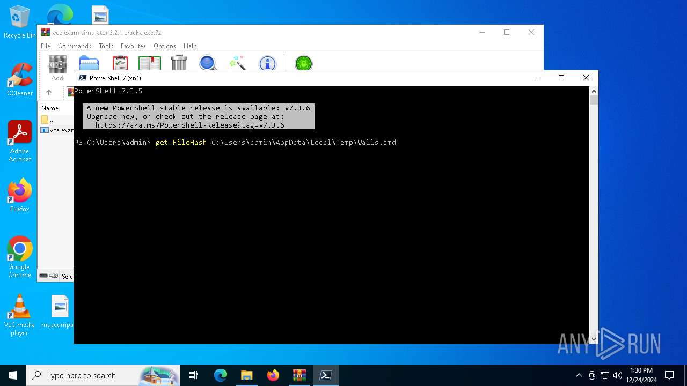Open Google Chrome desktop shortcut
The width and height of the screenshot is (687, 386).
[20, 257]
